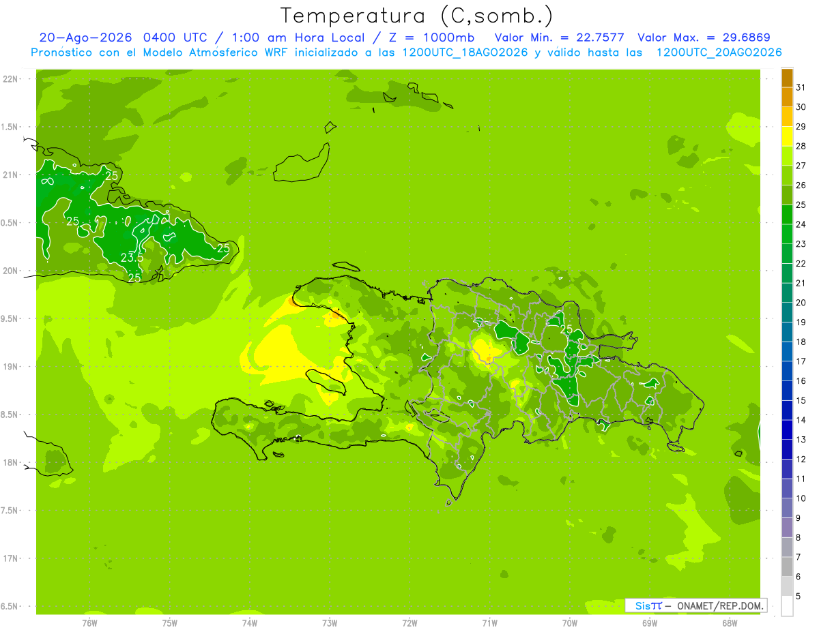
Task: Click the "70W" longitude axis label
Action: point(570,623)
